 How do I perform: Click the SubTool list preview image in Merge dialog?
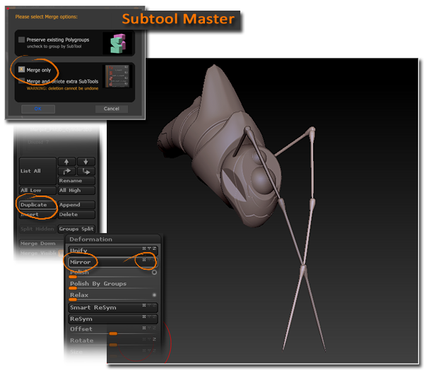tap(117, 76)
